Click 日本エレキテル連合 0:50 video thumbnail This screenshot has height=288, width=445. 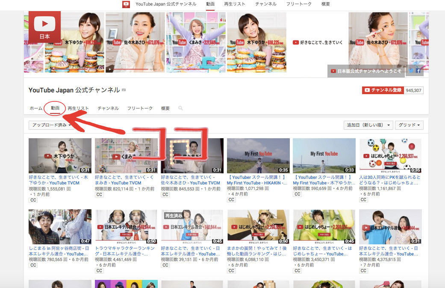click(x=126, y=227)
